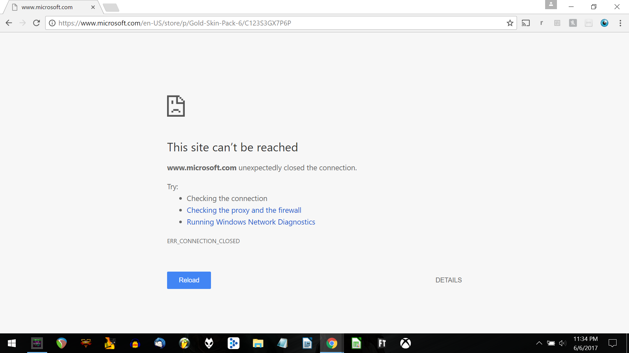Click the blue Reload button
This screenshot has height=353, width=629.
[x=189, y=280]
